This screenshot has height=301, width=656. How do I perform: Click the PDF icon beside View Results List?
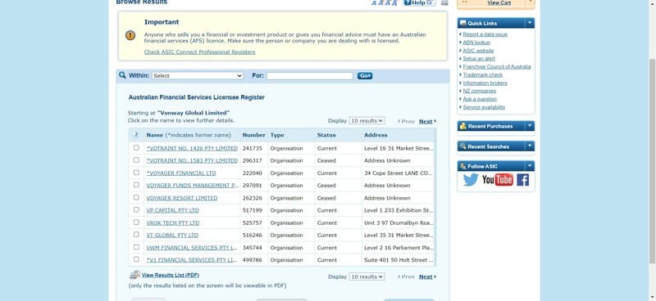click(x=134, y=275)
